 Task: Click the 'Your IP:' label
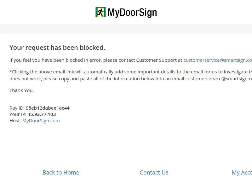pyautogui.click(x=18, y=114)
